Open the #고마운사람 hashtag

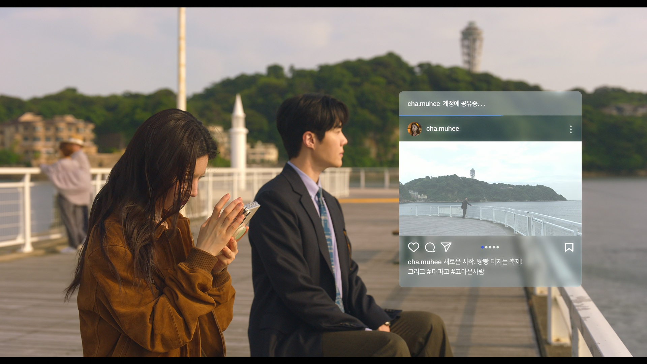(x=467, y=272)
